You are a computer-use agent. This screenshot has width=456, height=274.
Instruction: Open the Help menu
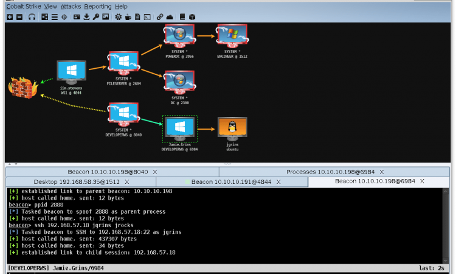[x=121, y=7]
